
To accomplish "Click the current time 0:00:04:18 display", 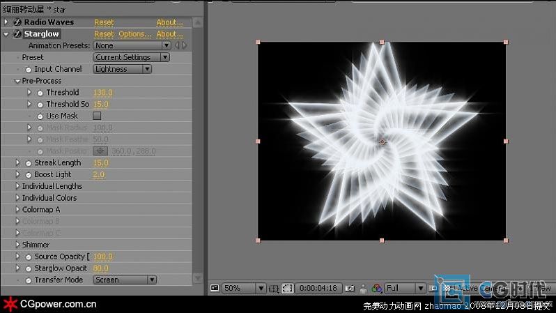I will coord(318,288).
